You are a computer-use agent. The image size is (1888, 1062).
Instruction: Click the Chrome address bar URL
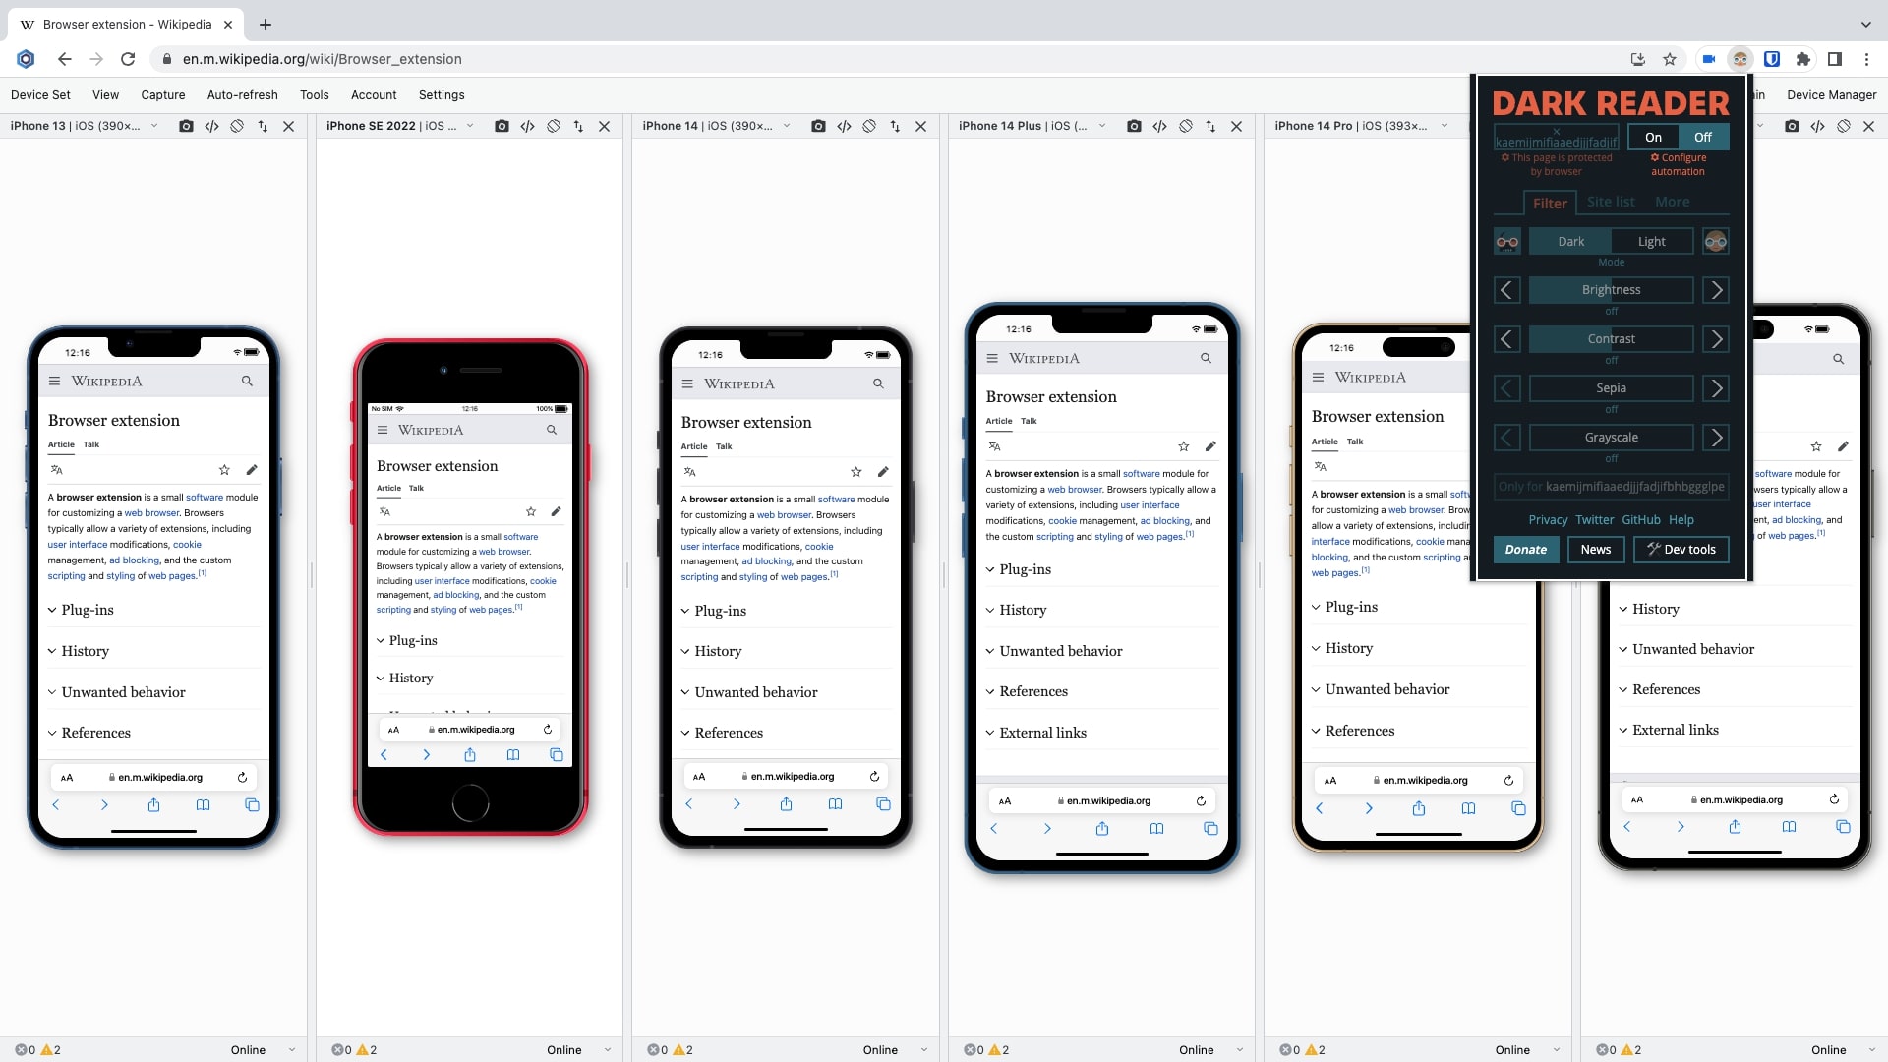tap(322, 59)
